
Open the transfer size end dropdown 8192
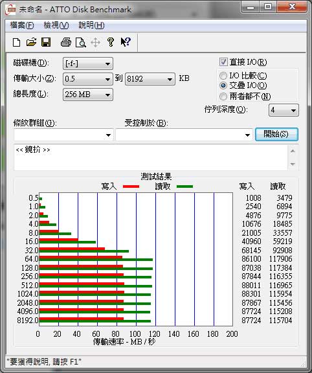(150, 79)
